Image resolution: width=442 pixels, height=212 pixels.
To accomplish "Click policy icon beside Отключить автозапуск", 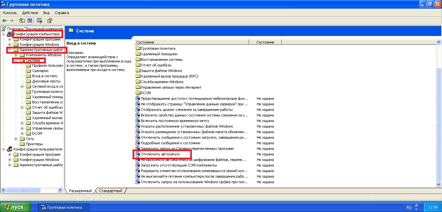I will [138, 154].
